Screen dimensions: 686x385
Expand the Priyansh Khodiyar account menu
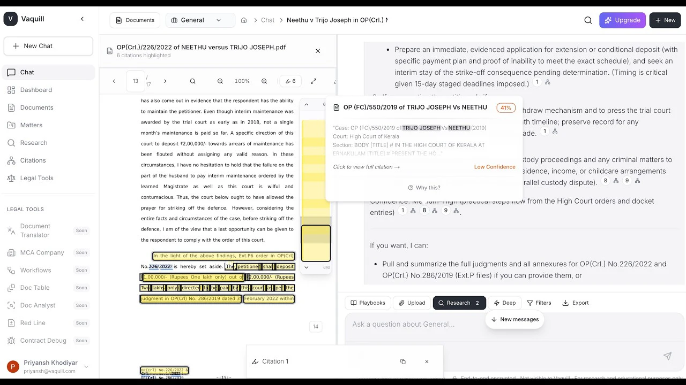[86, 367]
